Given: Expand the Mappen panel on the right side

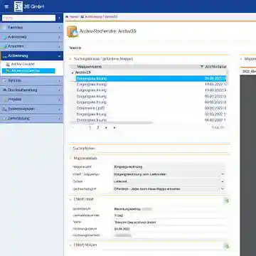Looking at the screenshot, I should click(242, 59).
